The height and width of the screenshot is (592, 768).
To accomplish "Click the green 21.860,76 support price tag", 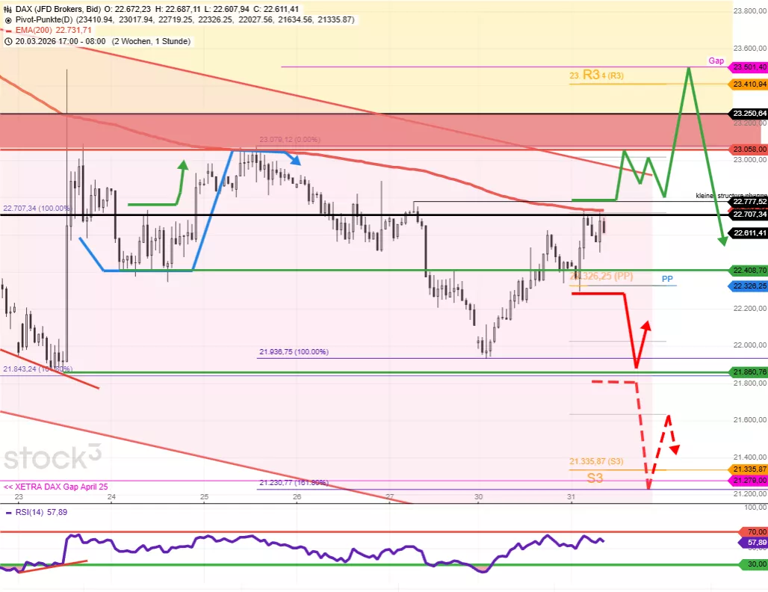I will tap(748, 371).
